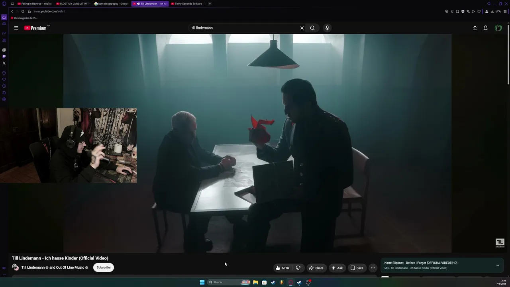Open the Descargador de Vi... bookmark

[24, 18]
